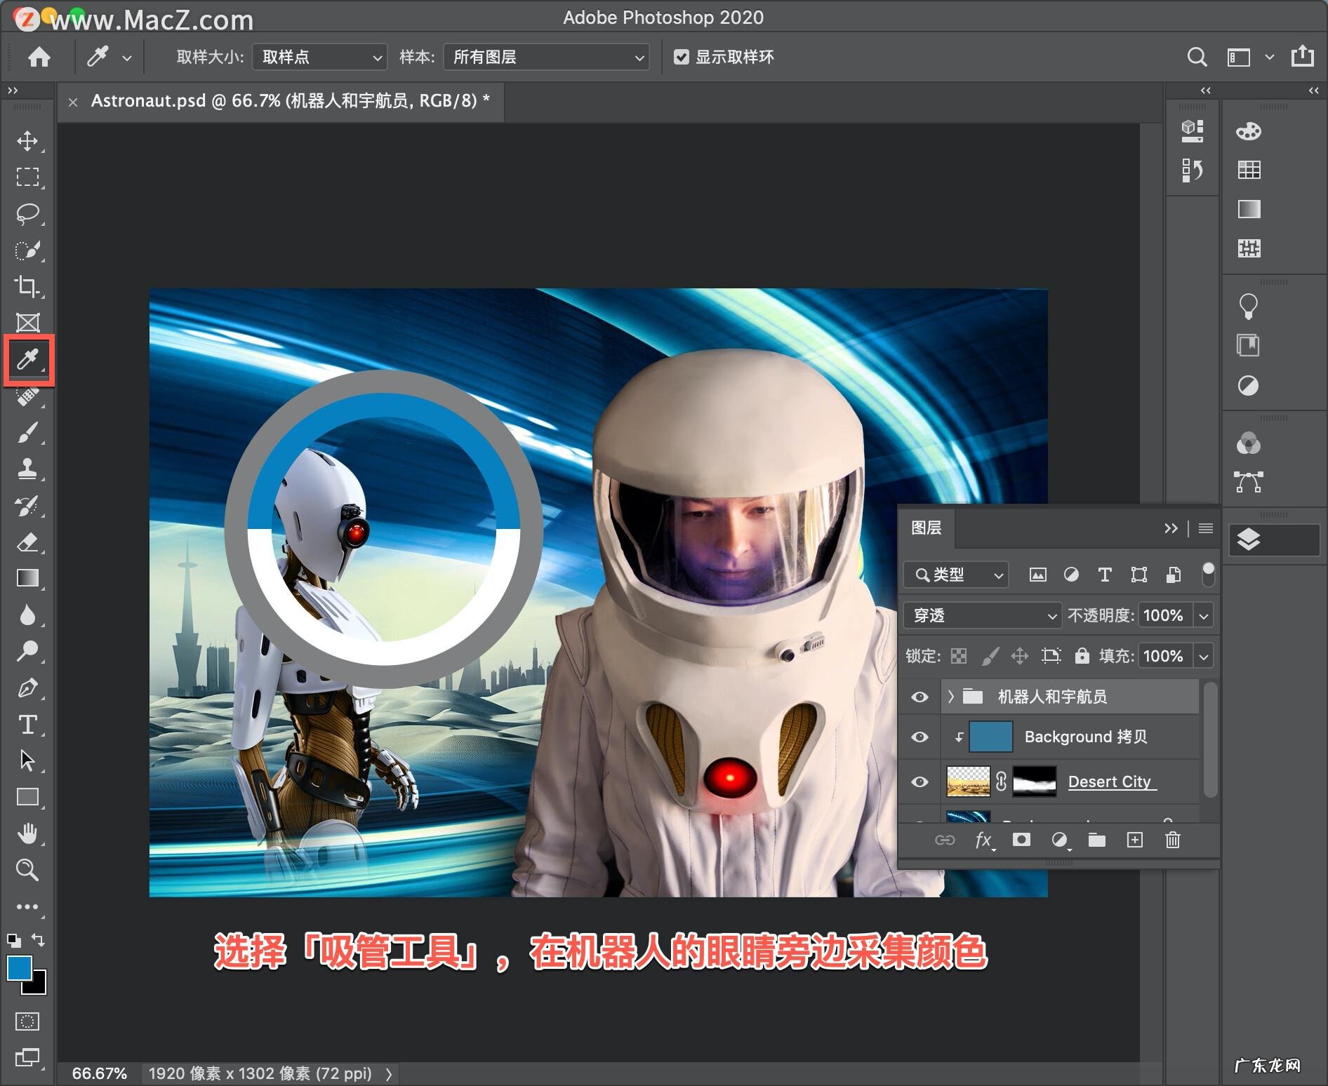Open the 取样大小 dropdown
Viewport: 1328px width, 1086px height.
tap(319, 57)
